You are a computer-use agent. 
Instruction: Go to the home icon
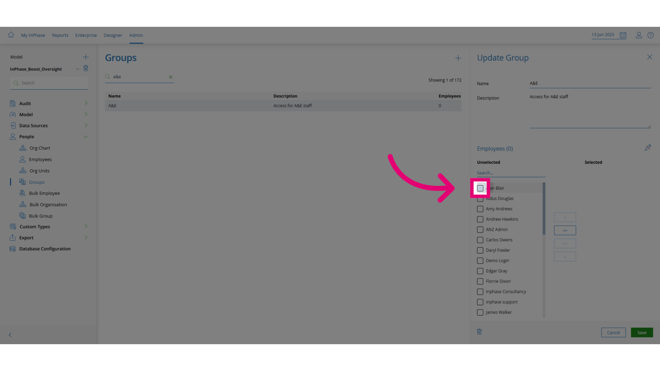11,35
